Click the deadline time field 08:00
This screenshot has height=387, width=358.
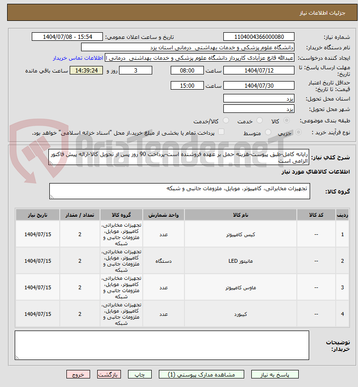(187, 70)
